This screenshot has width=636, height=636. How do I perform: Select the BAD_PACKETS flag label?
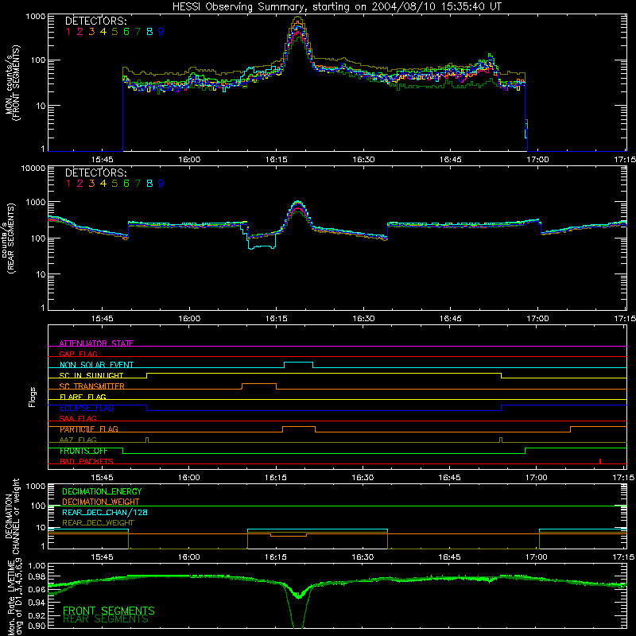(87, 462)
